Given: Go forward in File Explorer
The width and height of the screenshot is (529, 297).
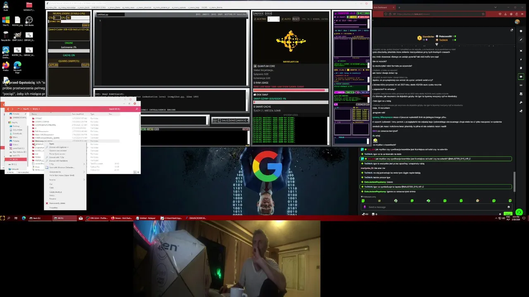Looking at the screenshot, I should pos(12,109).
